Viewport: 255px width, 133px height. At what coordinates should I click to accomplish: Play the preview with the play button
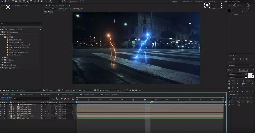tap(241, 59)
